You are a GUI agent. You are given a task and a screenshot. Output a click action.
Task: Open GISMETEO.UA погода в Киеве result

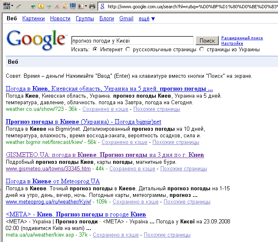(105, 155)
